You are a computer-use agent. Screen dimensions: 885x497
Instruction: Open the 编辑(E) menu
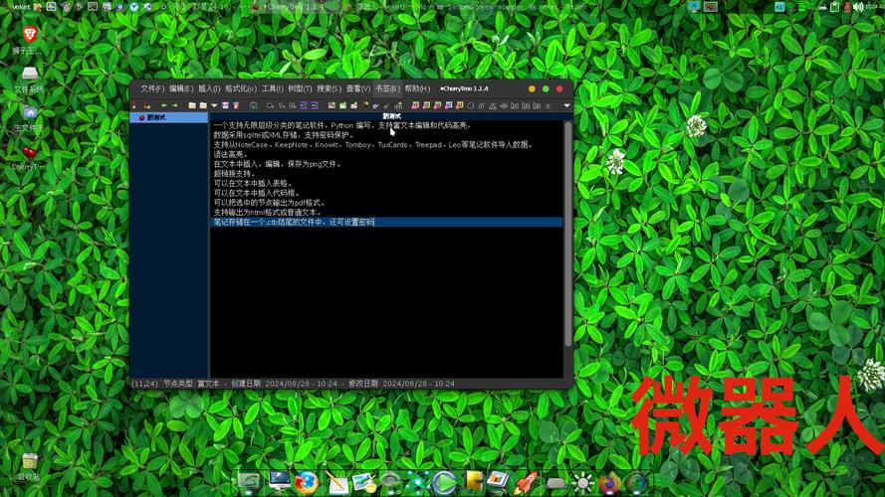point(180,89)
